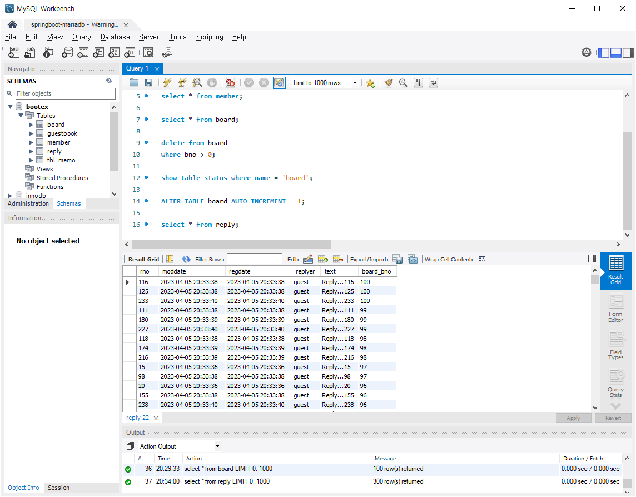Save the query as a favorite snippet

[x=370, y=83]
